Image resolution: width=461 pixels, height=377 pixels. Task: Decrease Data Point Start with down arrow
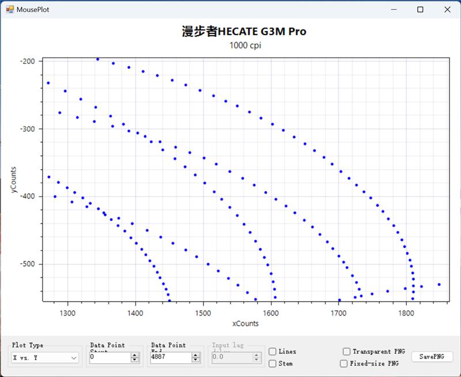tap(135, 360)
